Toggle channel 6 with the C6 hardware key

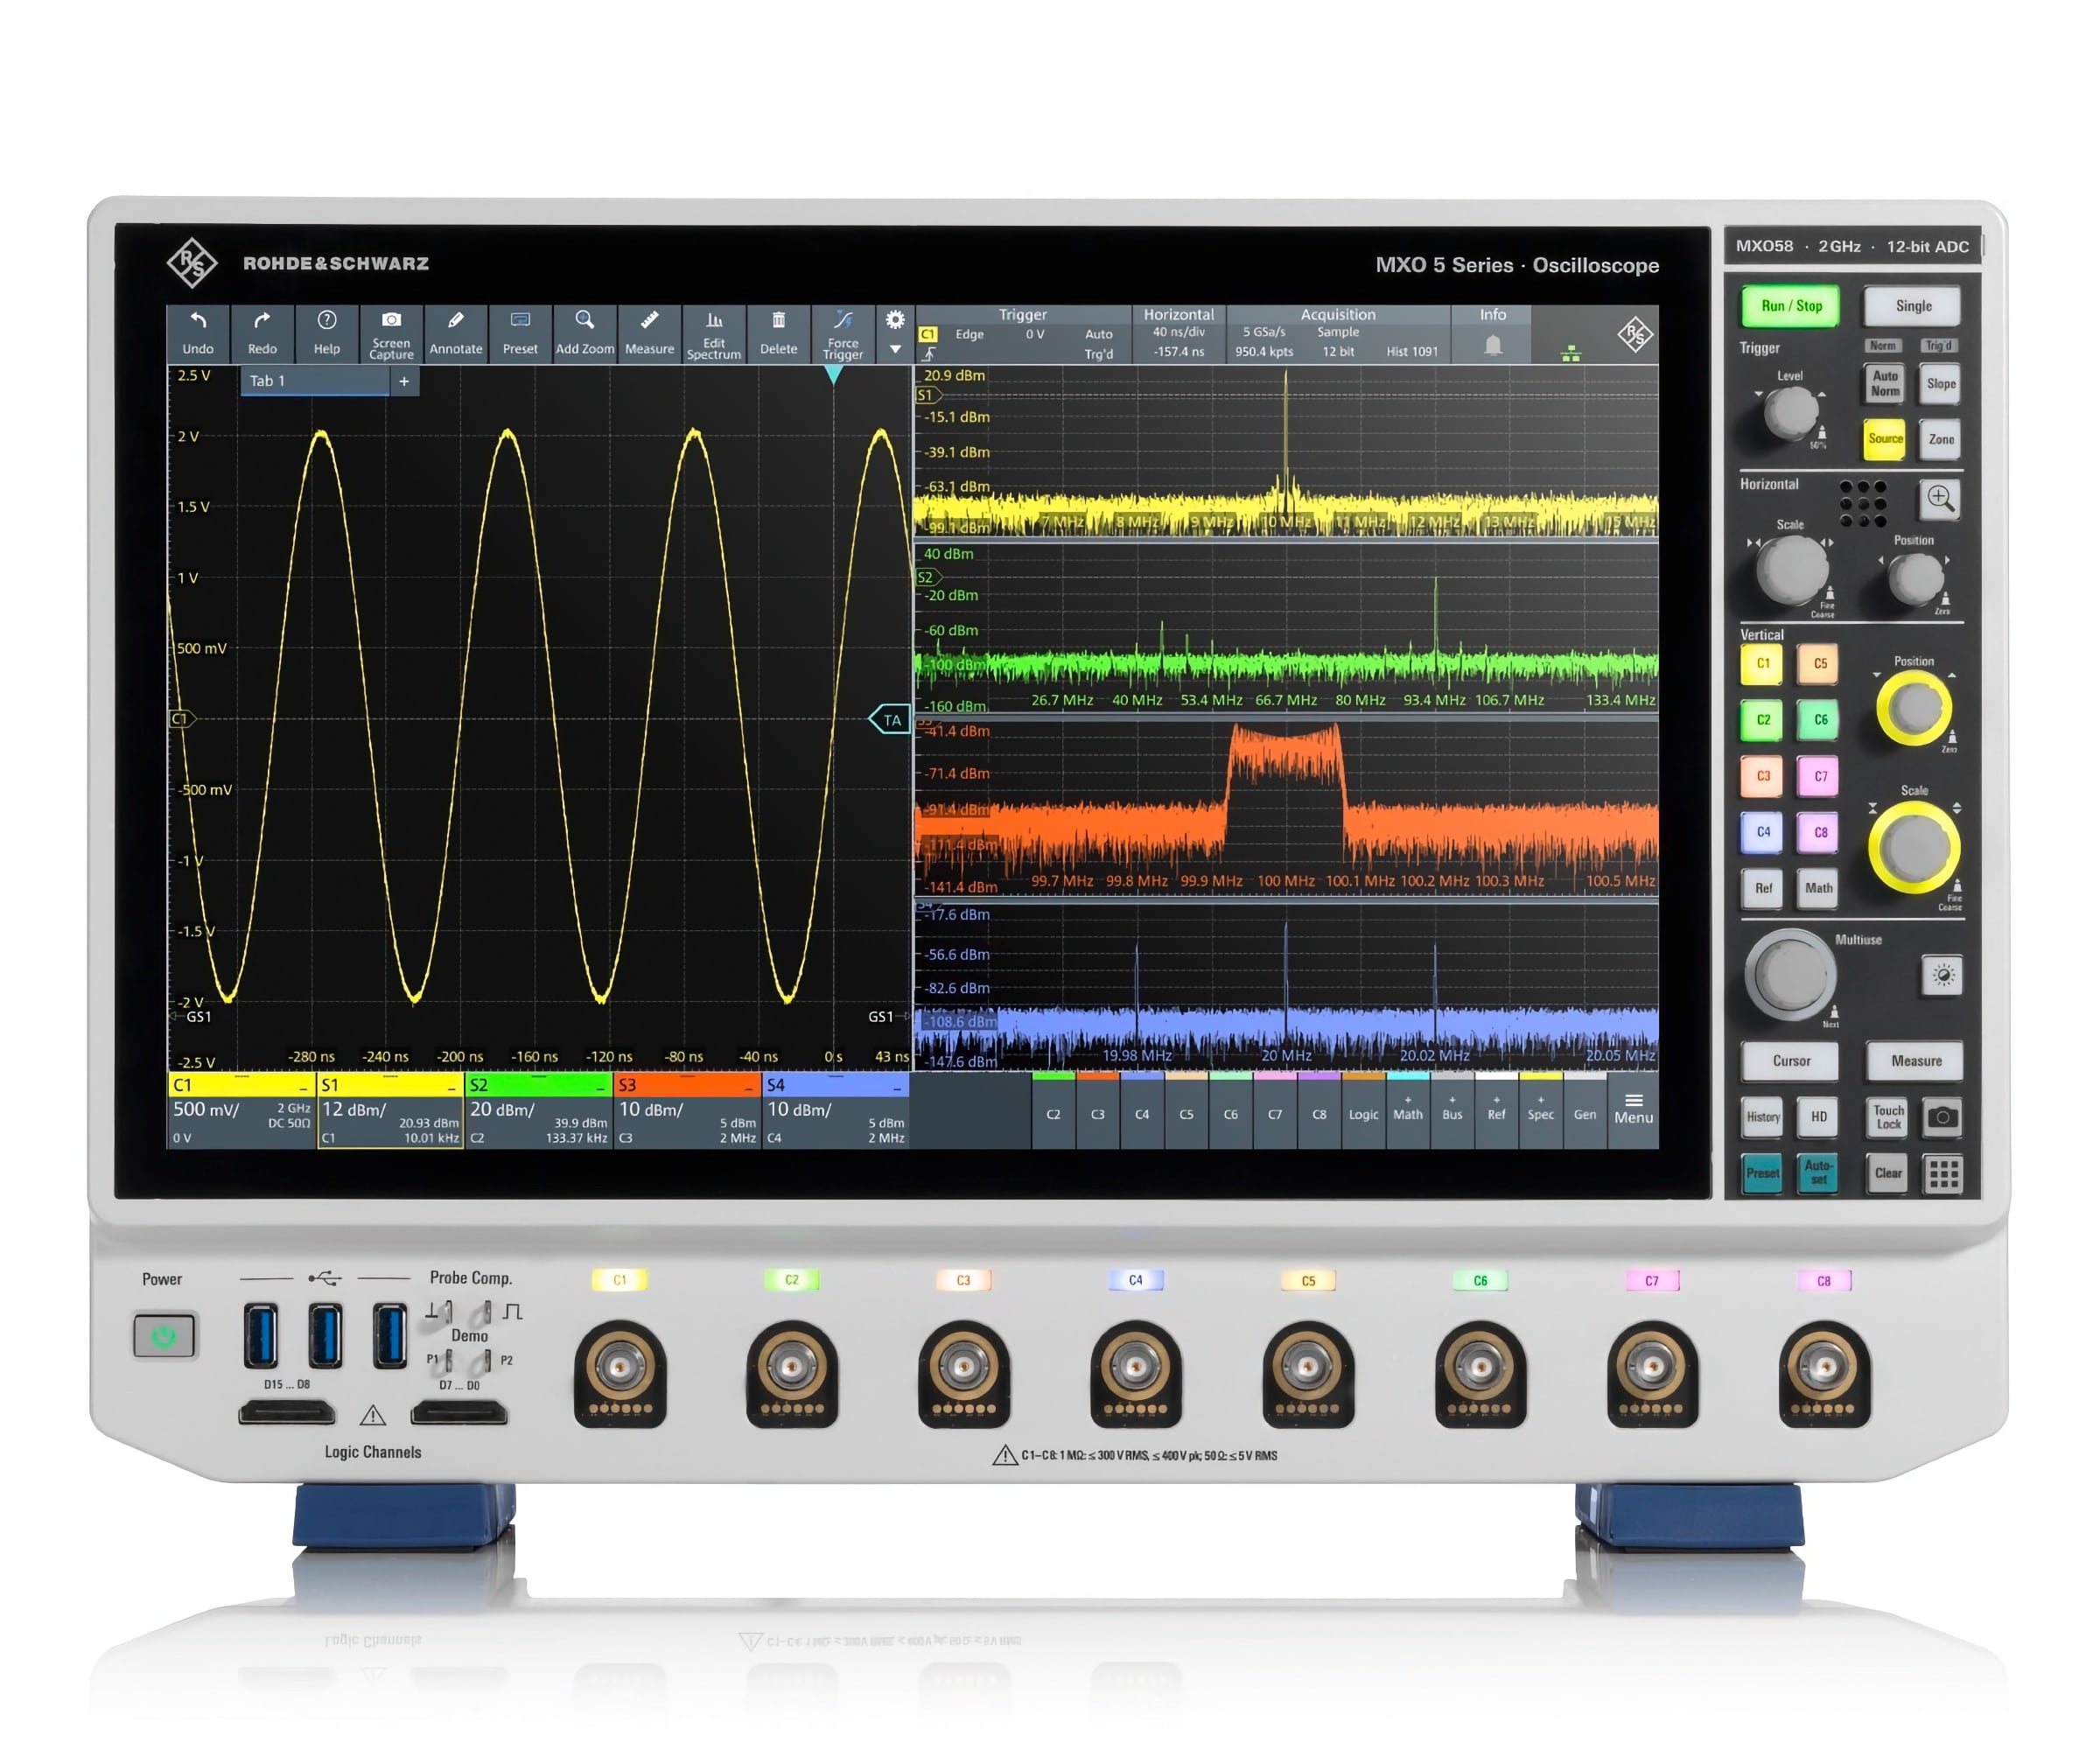(1819, 720)
